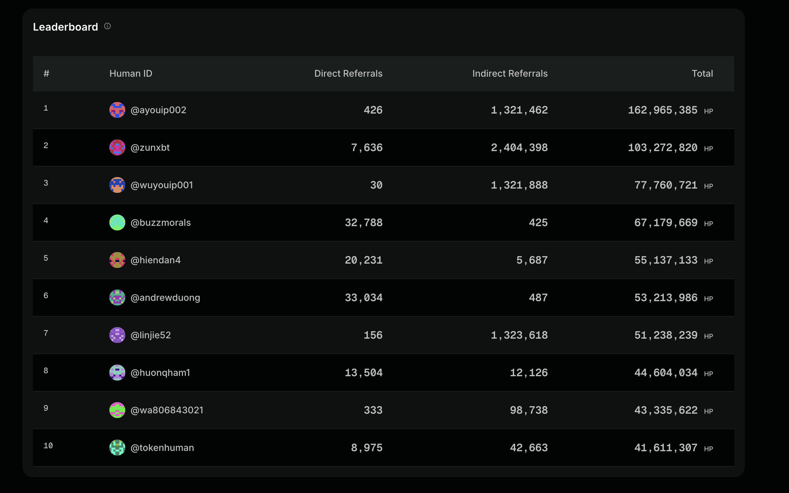The image size is (789, 493).
Task: Click @buzzmorals' green avatar
Action: tap(117, 222)
